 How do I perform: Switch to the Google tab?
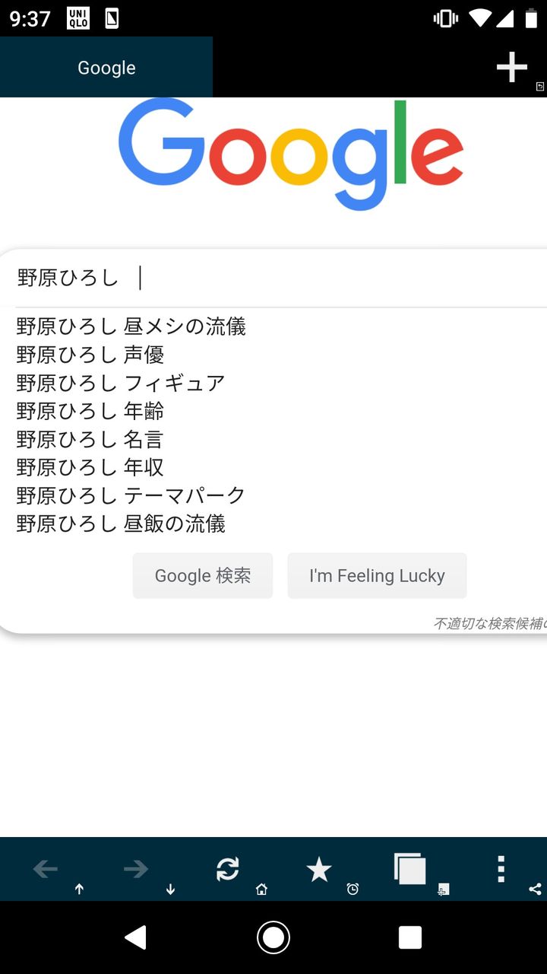tap(106, 67)
